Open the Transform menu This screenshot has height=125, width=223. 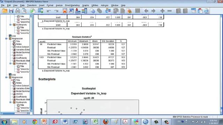32,6
